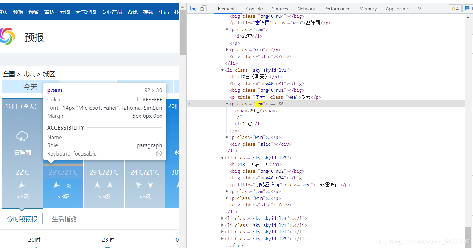
Task: Open the Console tab
Action: (x=255, y=9)
